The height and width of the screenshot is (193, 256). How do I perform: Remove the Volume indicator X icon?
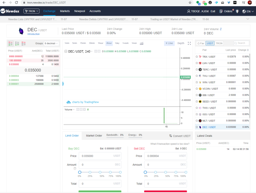point(84,109)
